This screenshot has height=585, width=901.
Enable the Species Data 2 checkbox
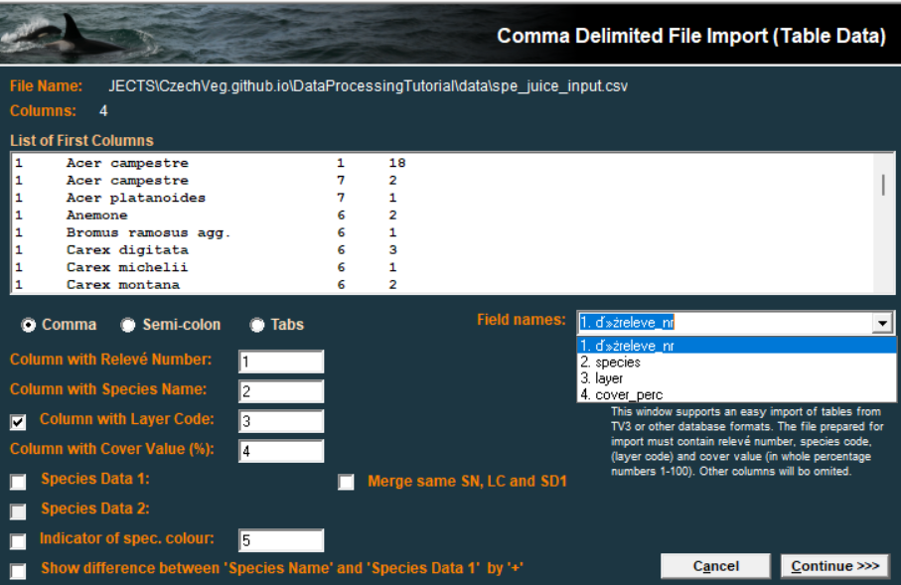point(18,512)
